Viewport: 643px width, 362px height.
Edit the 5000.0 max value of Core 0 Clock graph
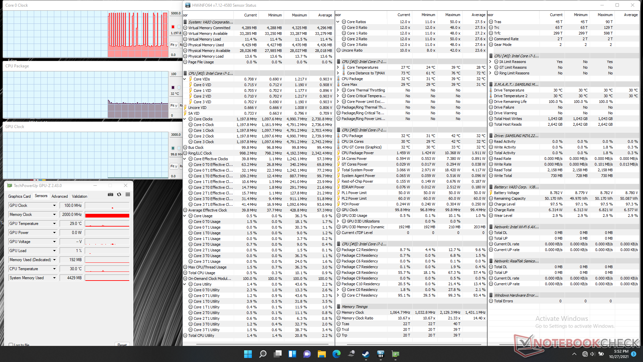[x=176, y=13]
